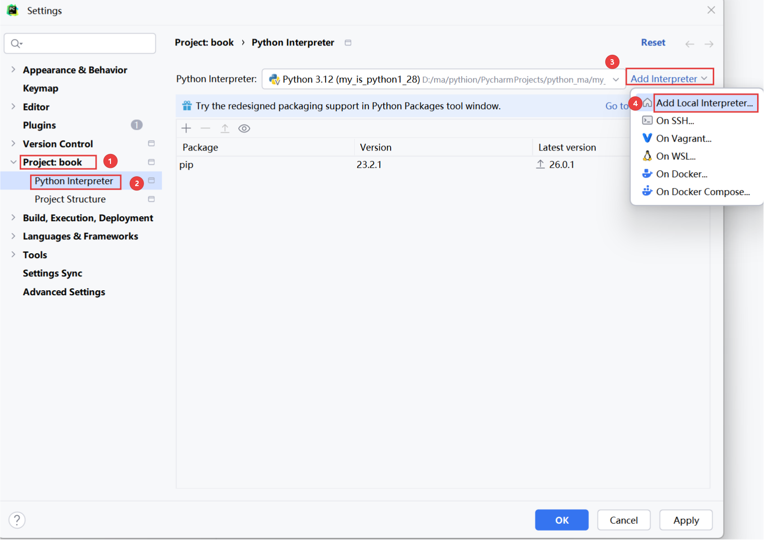Click the Plugins update count badge
The width and height of the screenshot is (764, 540).
[x=137, y=125]
